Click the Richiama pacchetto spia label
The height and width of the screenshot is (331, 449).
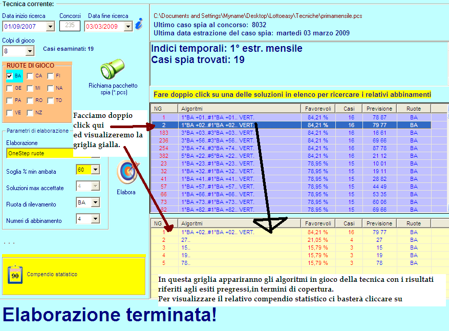pos(113,89)
